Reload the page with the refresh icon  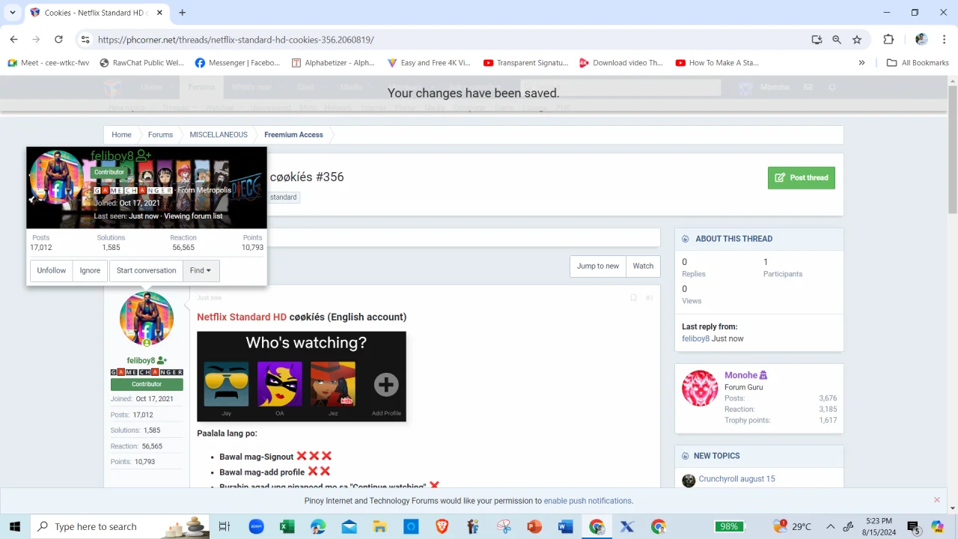coord(58,40)
